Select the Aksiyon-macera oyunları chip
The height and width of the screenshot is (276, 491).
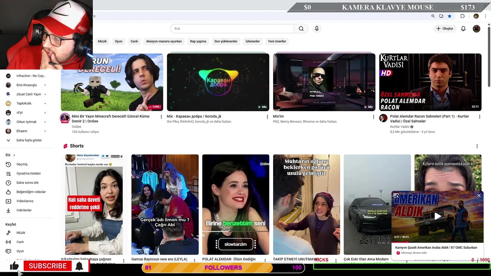[164, 41]
